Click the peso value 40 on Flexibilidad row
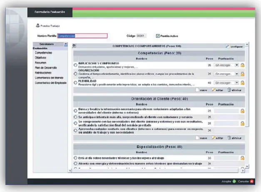Viewport: 261px width, 192px height. click(x=209, y=83)
